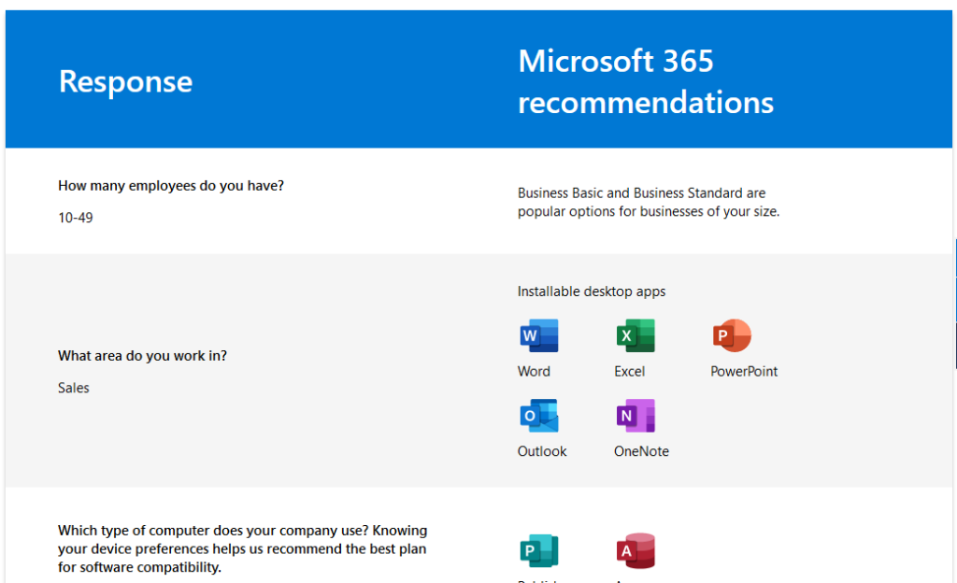Select the 'Response' column header
The image size is (957, 583).
(125, 81)
